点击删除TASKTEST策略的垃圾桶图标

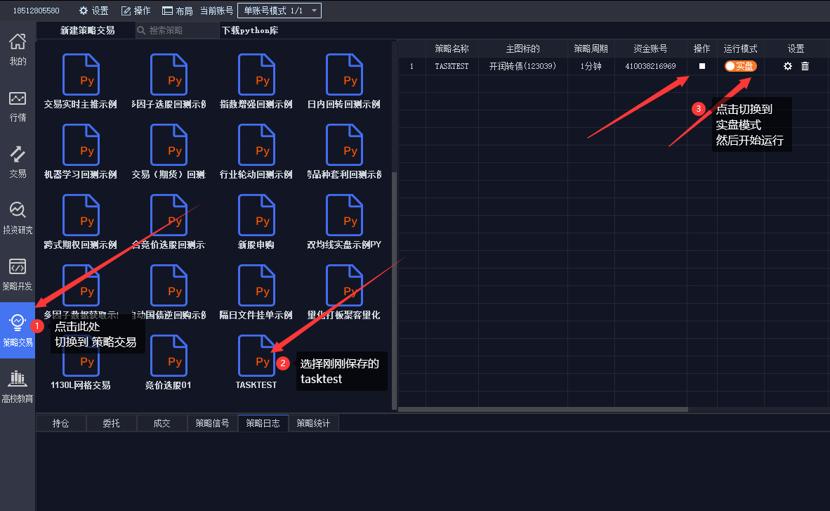pyautogui.click(x=805, y=66)
